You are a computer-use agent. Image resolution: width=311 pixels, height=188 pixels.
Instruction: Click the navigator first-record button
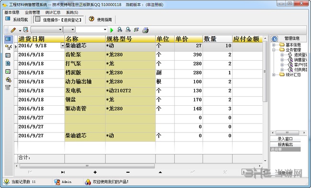[30, 172]
